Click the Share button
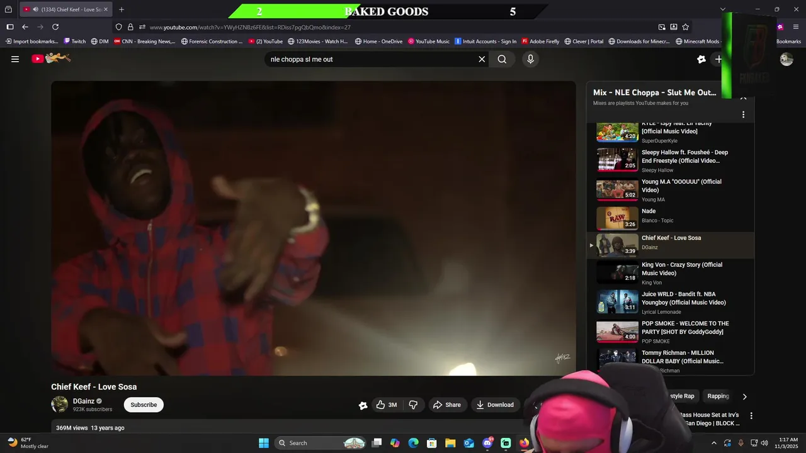The height and width of the screenshot is (453, 806). point(446,405)
